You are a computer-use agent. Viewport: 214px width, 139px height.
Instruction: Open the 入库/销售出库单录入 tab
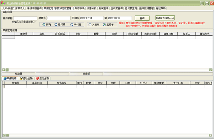13,8
